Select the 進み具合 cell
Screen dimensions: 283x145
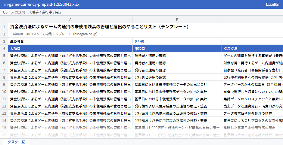click(x=70, y=41)
